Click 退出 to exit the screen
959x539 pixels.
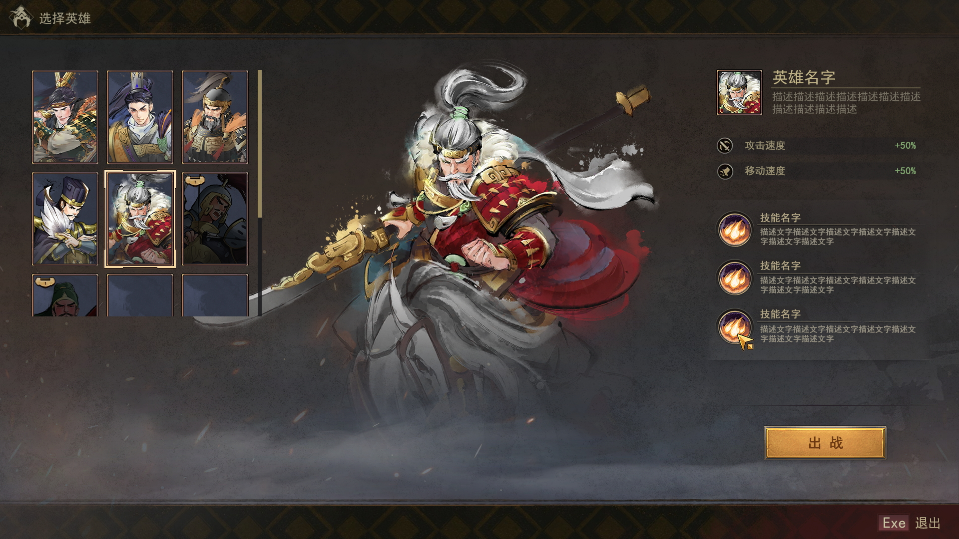928,523
